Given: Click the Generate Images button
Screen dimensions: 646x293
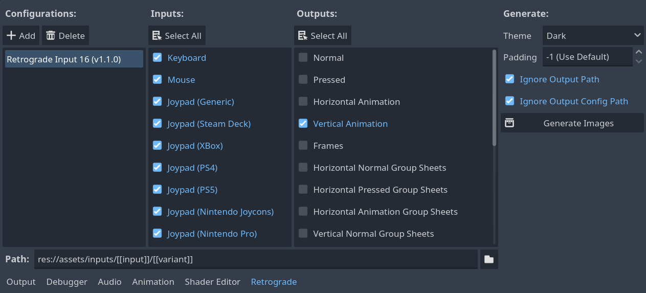Looking at the screenshot, I should [572, 123].
